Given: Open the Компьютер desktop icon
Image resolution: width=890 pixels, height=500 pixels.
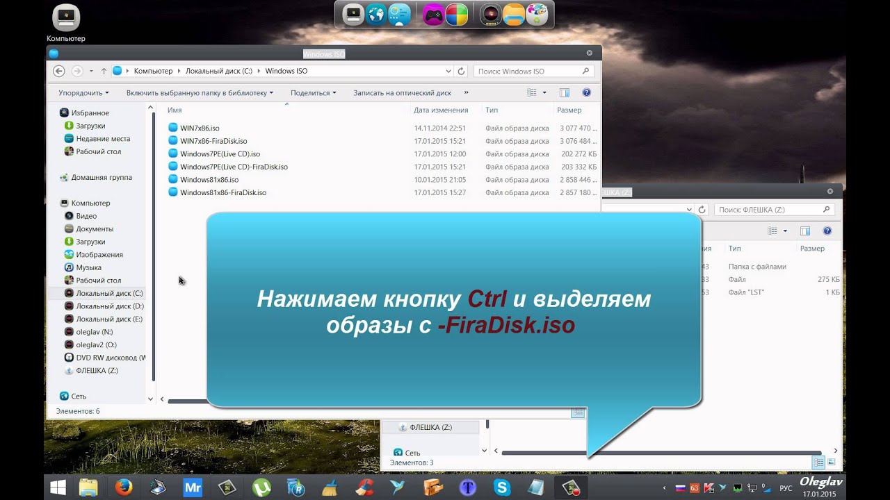Looking at the screenshot, I should [66, 23].
